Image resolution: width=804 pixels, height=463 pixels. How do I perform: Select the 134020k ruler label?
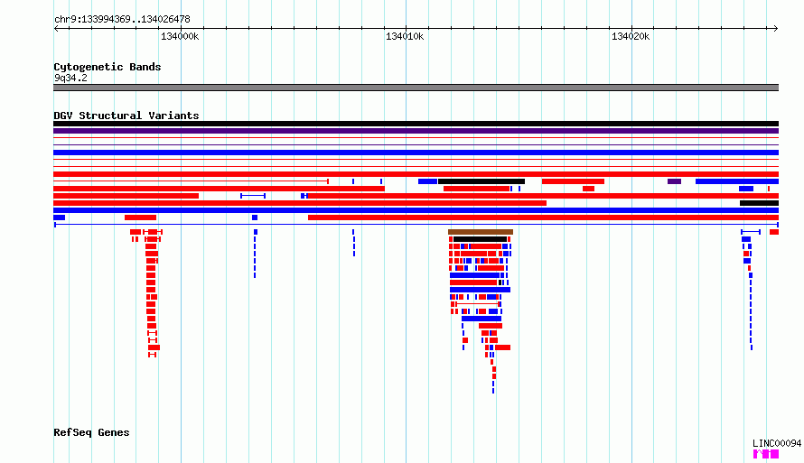(x=631, y=37)
